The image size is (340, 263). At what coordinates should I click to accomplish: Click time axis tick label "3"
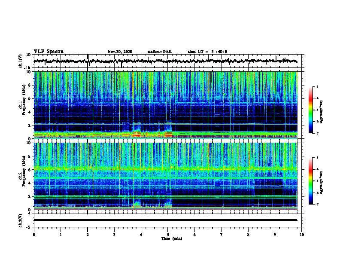click(114, 235)
